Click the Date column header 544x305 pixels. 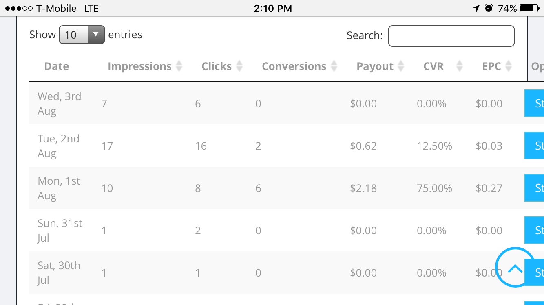[x=57, y=66]
